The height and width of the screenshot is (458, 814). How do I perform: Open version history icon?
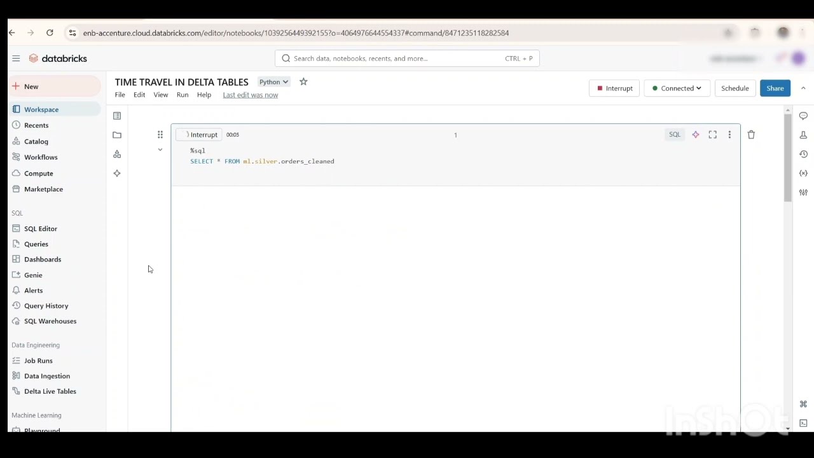coord(803,154)
